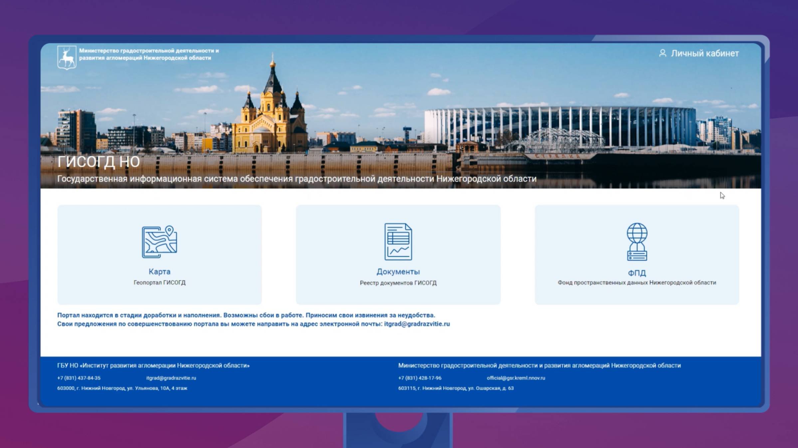Click the user profile icon in header
This screenshot has width=798, height=448.
click(663, 53)
